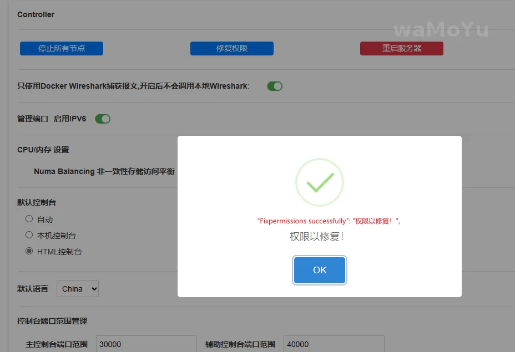Screen dimensions: 515x352
Task: Toggle the Docker Wireshark capture switch
Action: 275,86
